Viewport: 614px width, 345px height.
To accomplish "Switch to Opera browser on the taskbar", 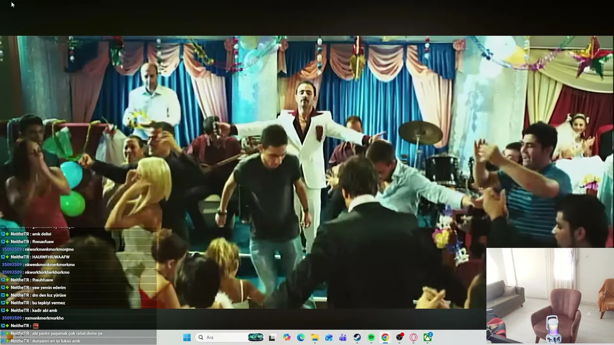I will [x=413, y=337].
